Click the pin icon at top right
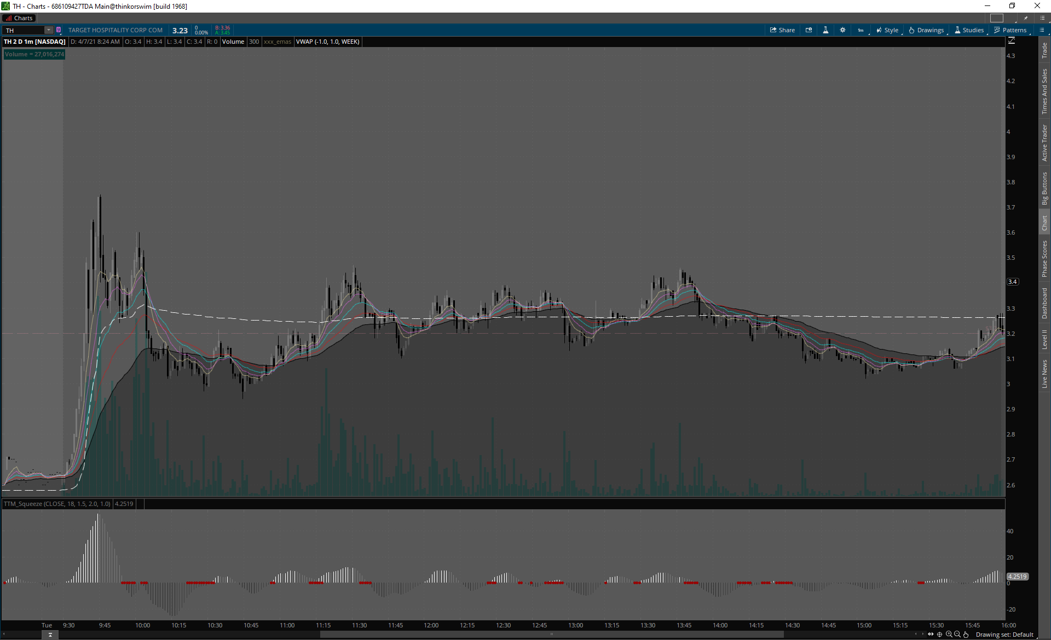1051x640 pixels. coord(1026,18)
